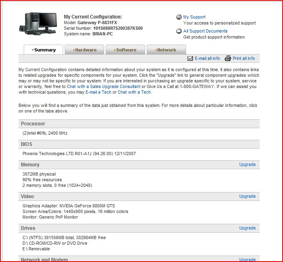
Task: Click Print all info link
Action: 244,58
